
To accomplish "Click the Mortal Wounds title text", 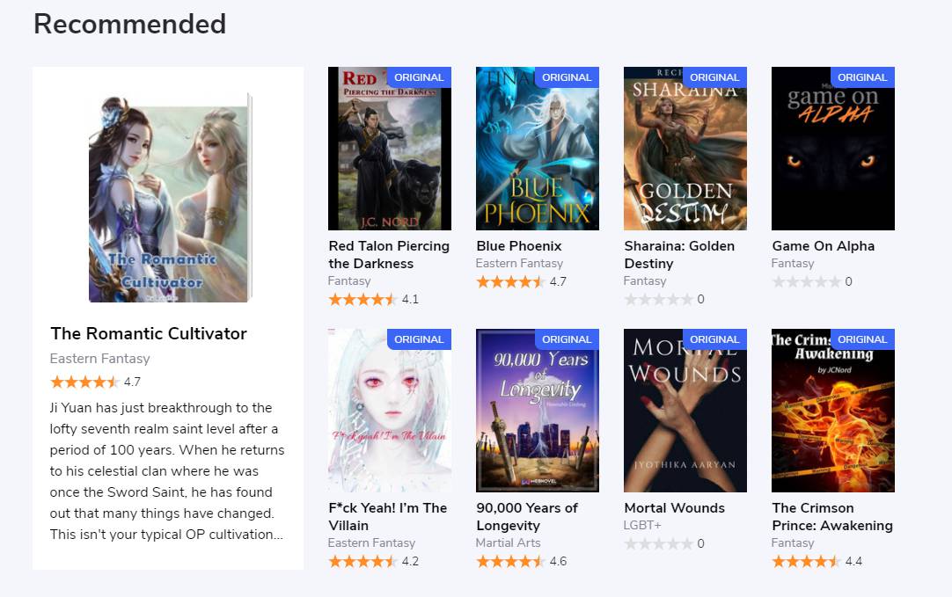I will click(x=675, y=508).
